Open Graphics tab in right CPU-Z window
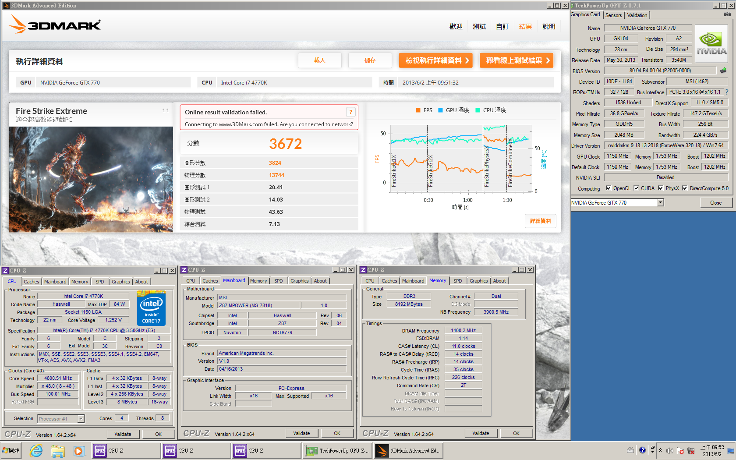 click(479, 281)
